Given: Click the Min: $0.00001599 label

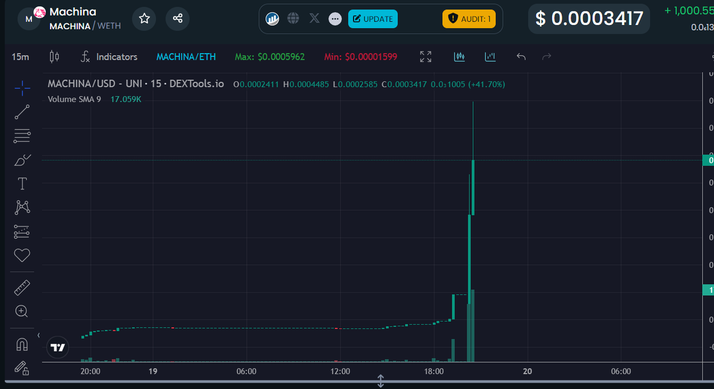Looking at the screenshot, I should coord(361,57).
